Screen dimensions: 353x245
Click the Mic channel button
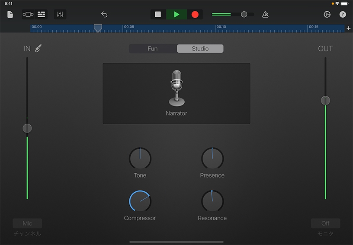[27, 223]
